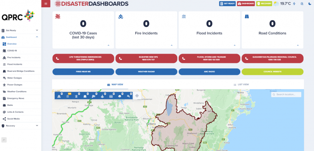
Task: Click the waves icon on Flood Incidents card
Action: pyautogui.click(x=184, y=17)
